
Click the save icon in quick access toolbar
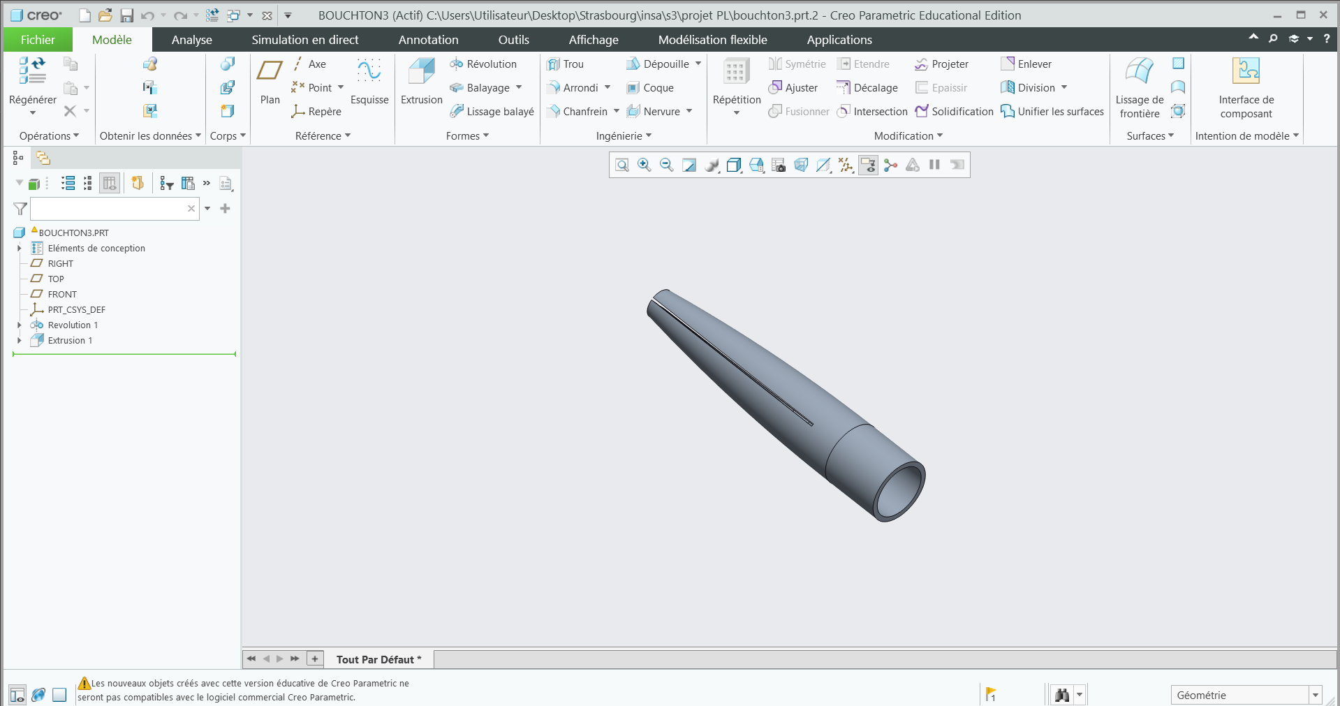click(126, 15)
